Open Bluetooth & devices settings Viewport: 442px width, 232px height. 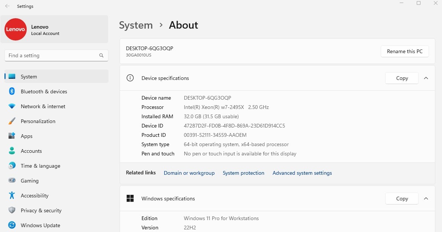[44, 91]
